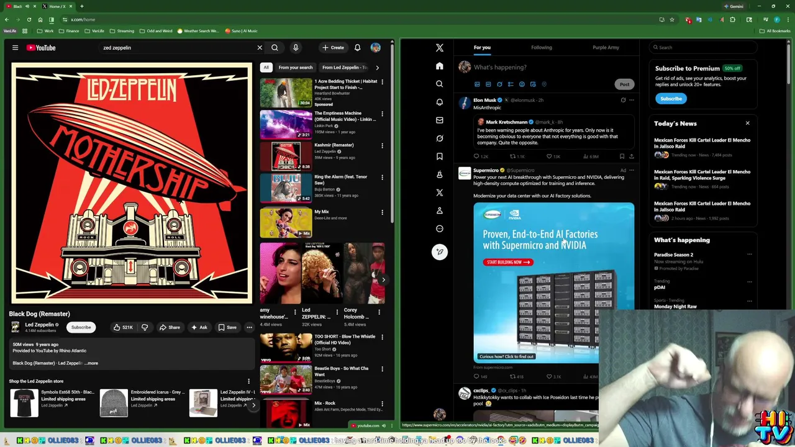Select the All filter chip
Viewport: 795px width, 447px height.
pos(266,67)
